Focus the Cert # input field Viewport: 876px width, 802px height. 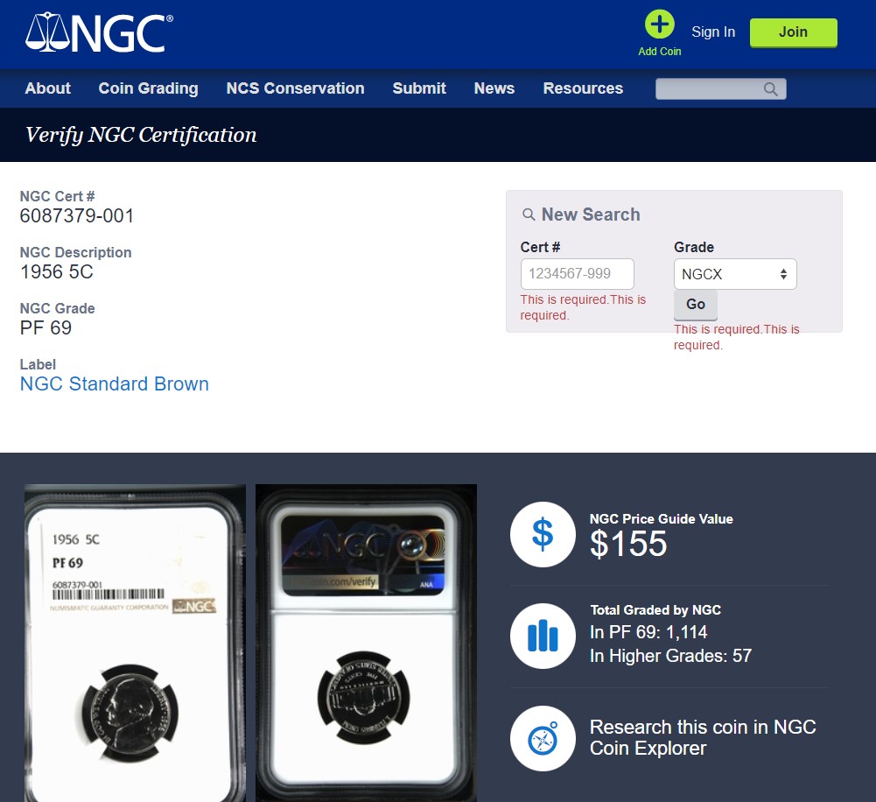tap(577, 274)
